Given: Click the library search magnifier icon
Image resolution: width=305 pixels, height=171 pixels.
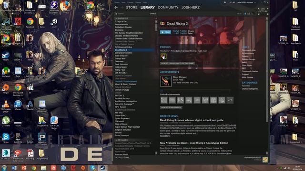Looking at the screenshot, I should [116, 14].
